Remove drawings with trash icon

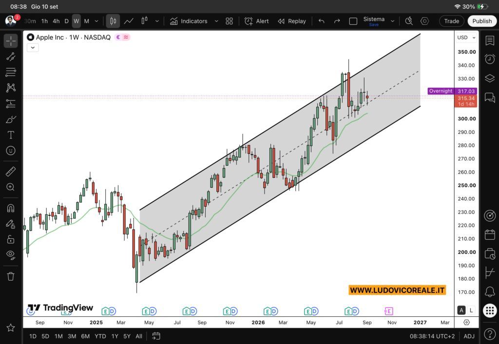tap(11, 276)
